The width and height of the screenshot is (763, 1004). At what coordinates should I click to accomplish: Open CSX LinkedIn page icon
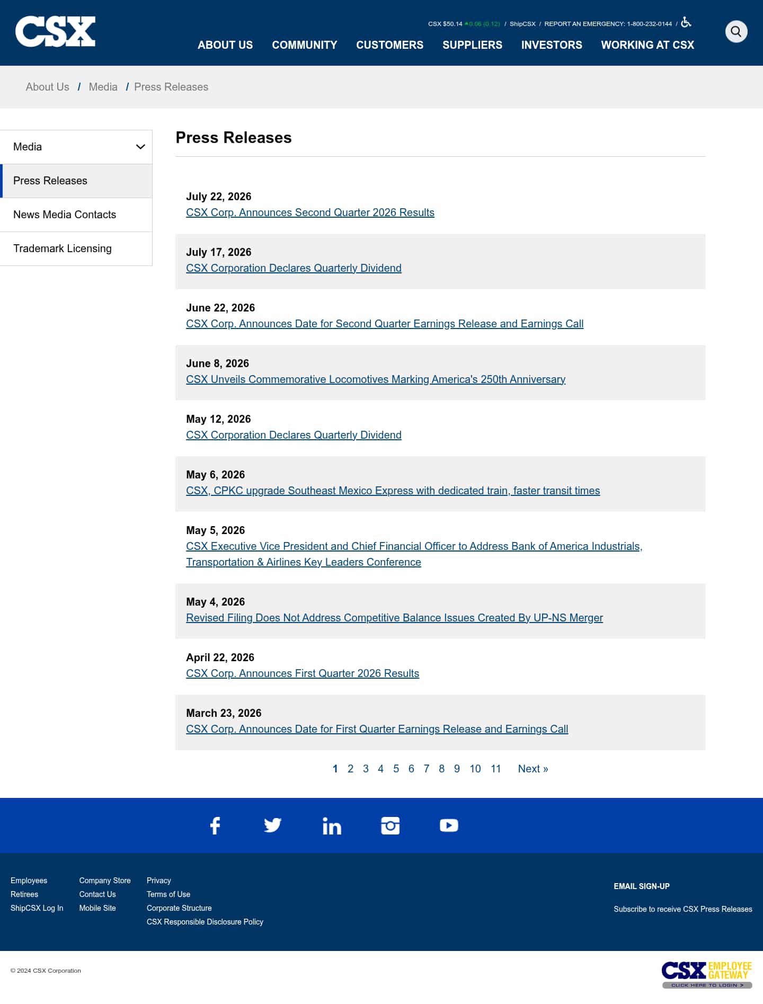pyautogui.click(x=332, y=826)
